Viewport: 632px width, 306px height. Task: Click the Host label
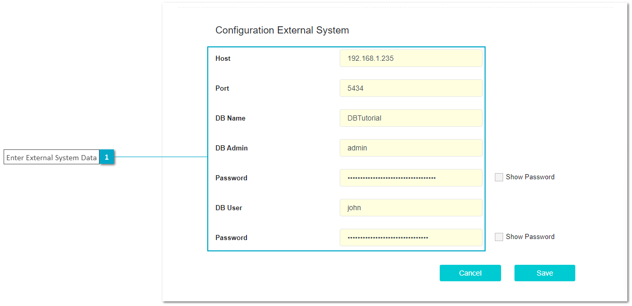point(223,59)
